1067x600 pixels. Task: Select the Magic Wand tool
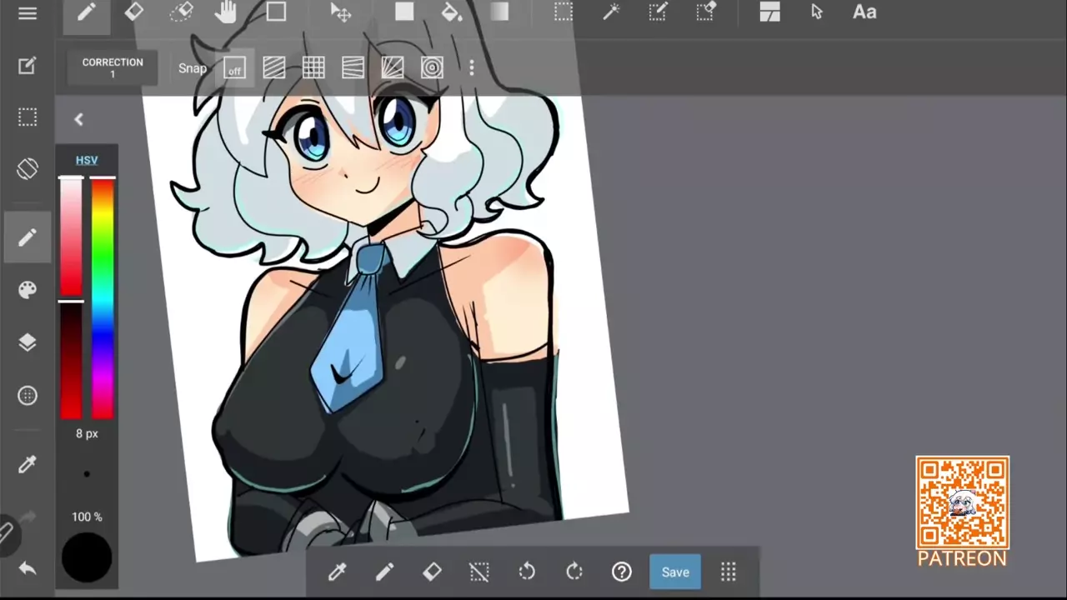pyautogui.click(x=611, y=12)
